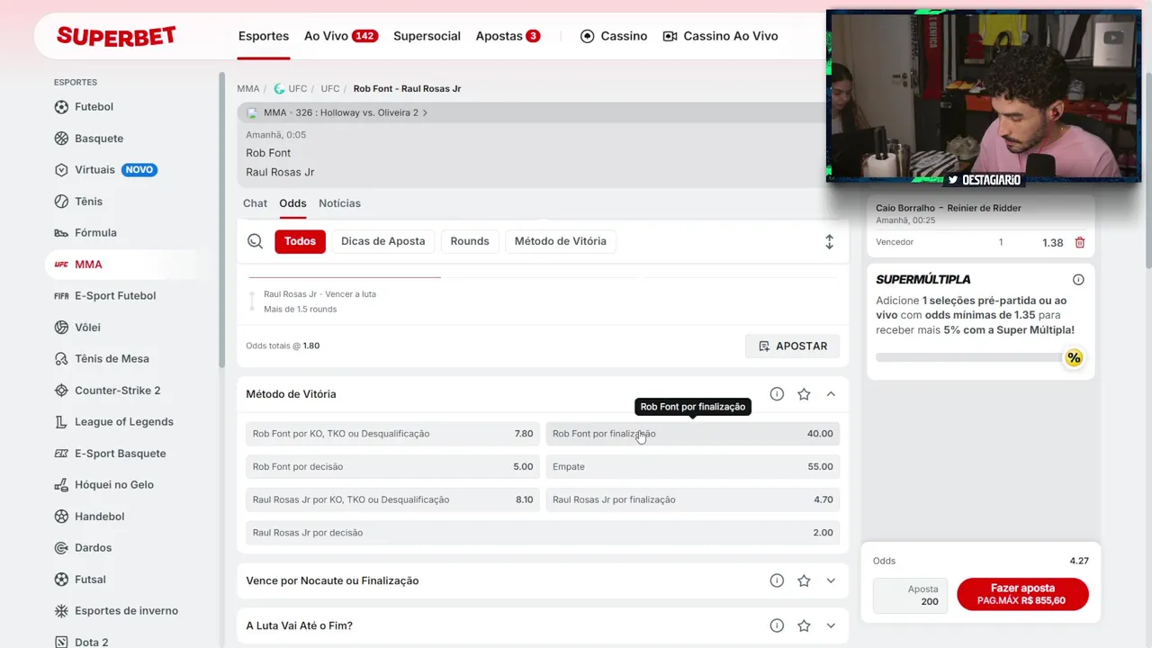Select MMA in the sidebar
The width and height of the screenshot is (1152, 648).
[88, 265]
